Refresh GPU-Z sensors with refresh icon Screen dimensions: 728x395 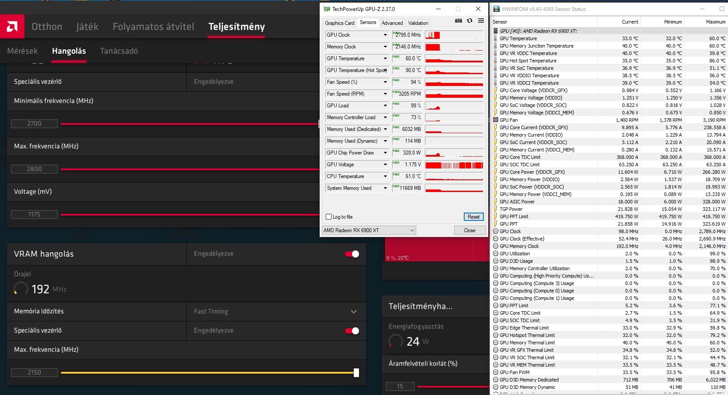[x=469, y=21]
